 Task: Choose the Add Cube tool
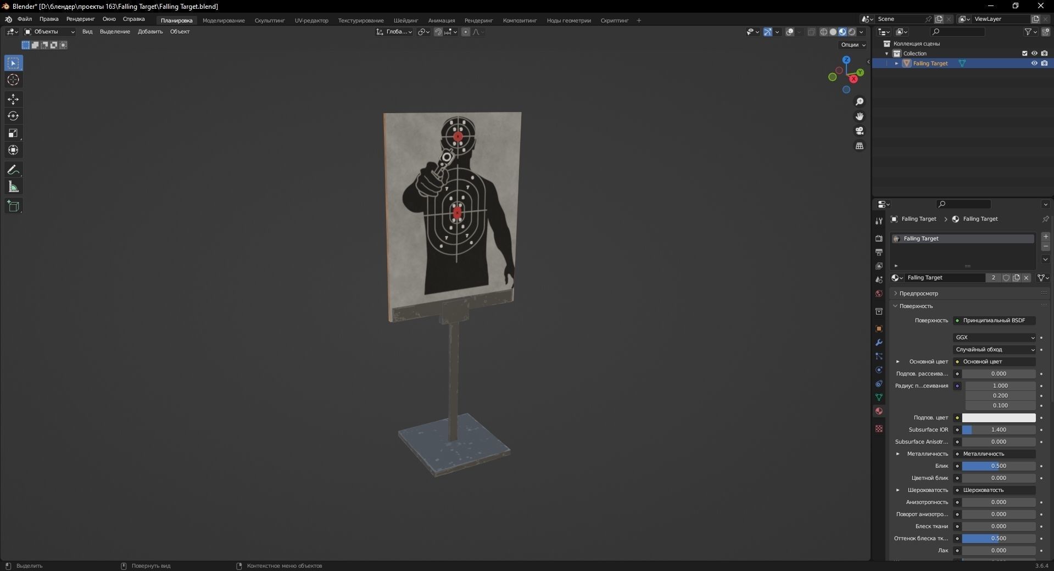point(13,206)
